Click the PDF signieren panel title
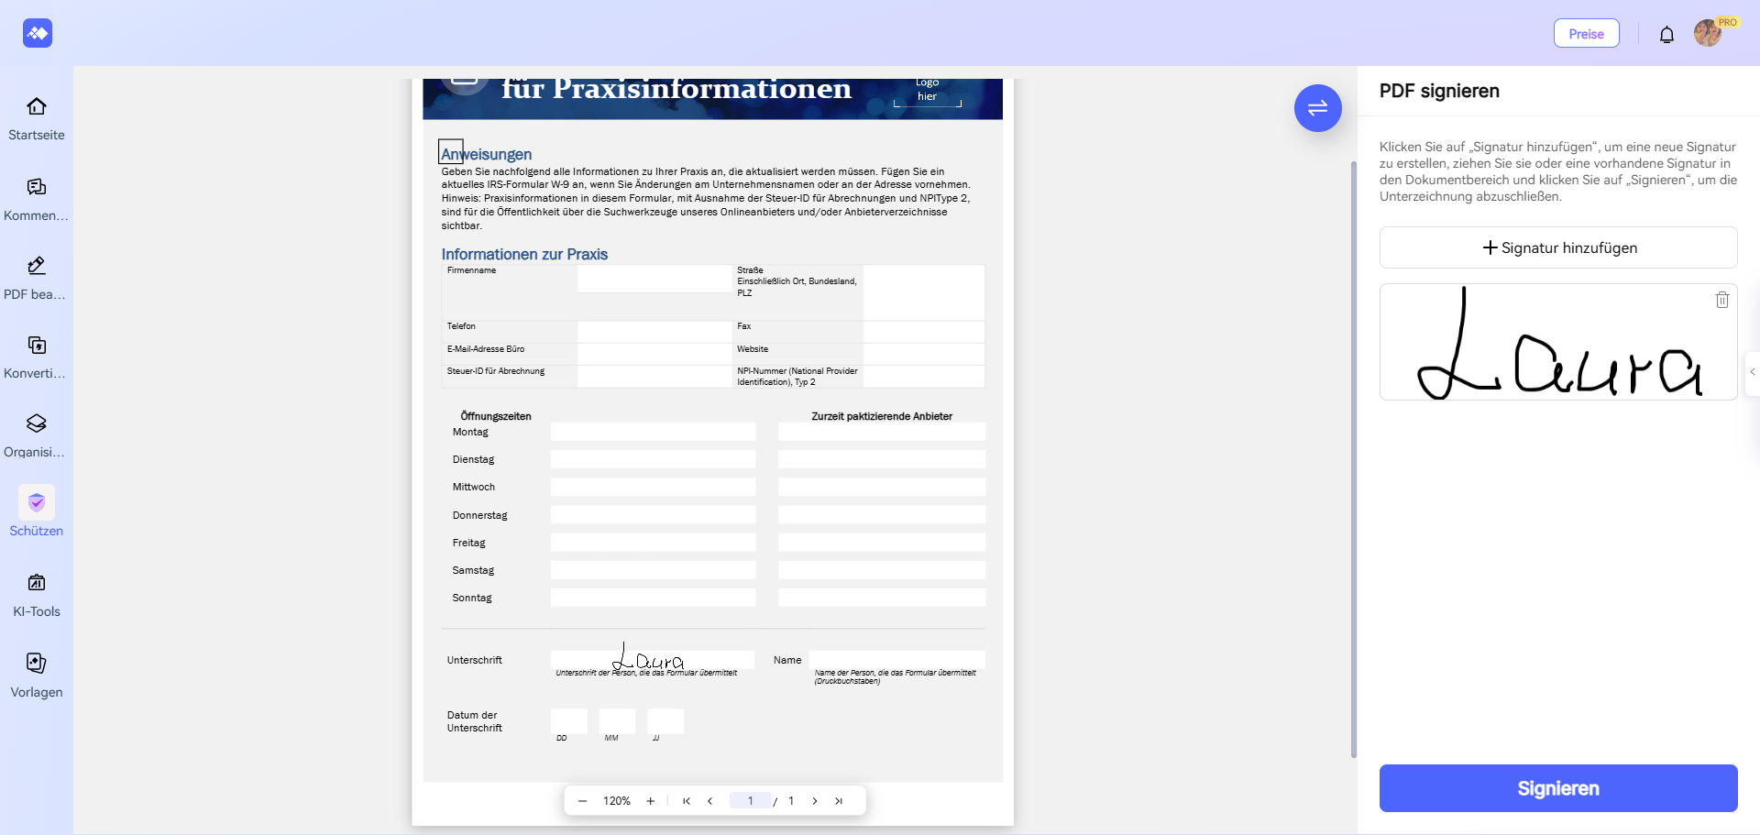The height and width of the screenshot is (835, 1760). (x=1439, y=91)
